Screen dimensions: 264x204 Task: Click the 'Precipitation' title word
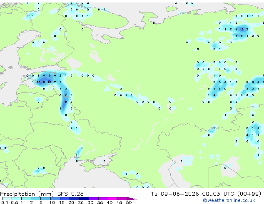coord(17,194)
